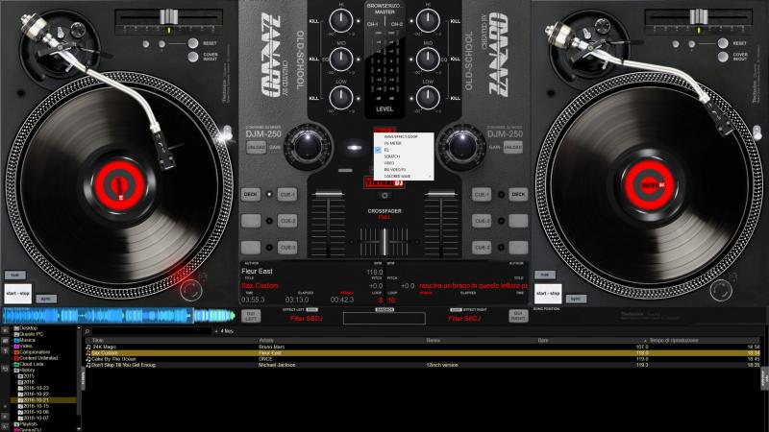Open the Cloud Lists folder

tap(31, 365)
